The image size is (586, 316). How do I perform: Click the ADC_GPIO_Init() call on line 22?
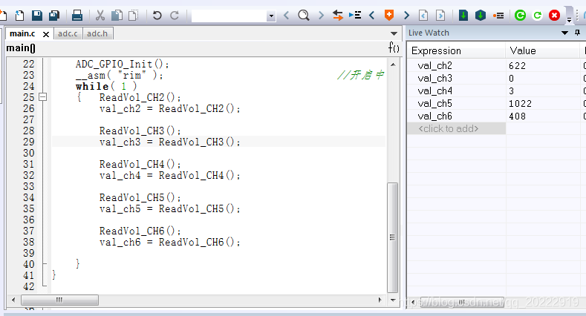(123, 65)
